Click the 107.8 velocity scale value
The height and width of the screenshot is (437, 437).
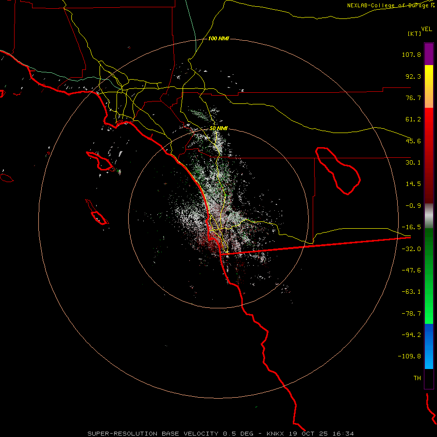pyautogui.click(x=411, y=54)
